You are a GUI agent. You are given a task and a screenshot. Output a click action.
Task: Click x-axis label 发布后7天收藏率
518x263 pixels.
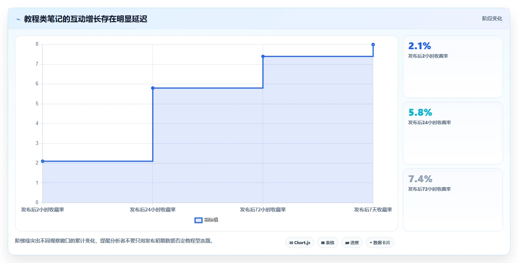pyautogui.click(x=373, y=210)
